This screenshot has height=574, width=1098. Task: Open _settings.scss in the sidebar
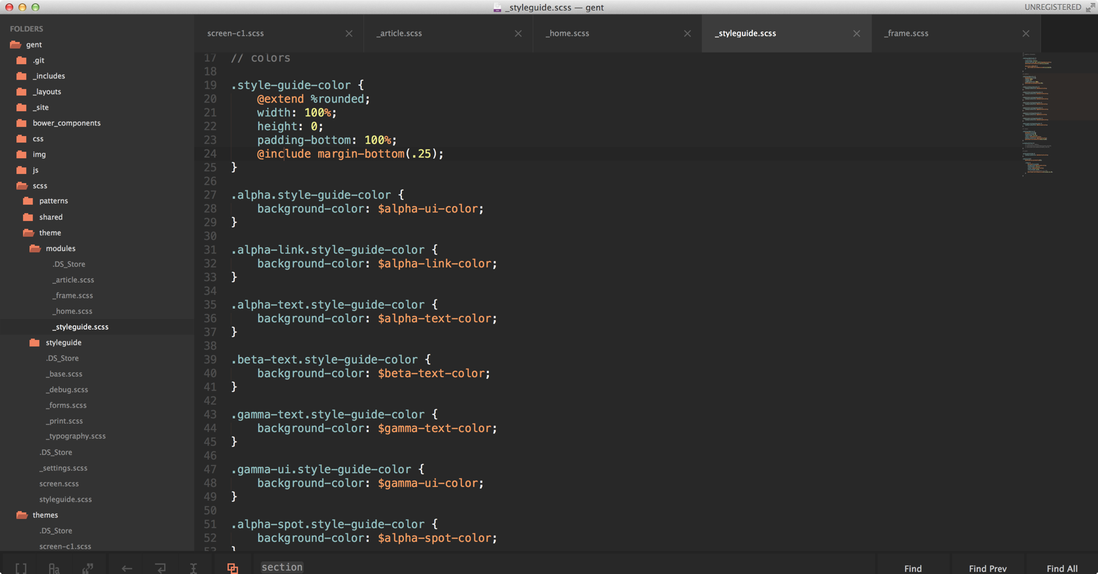point(63,468)
